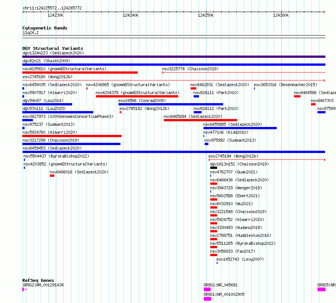Click the nsv4204379 gnomADStructuralVariants red bar
Viewport: 336px width, 303px height.
(x=137, y=96)
